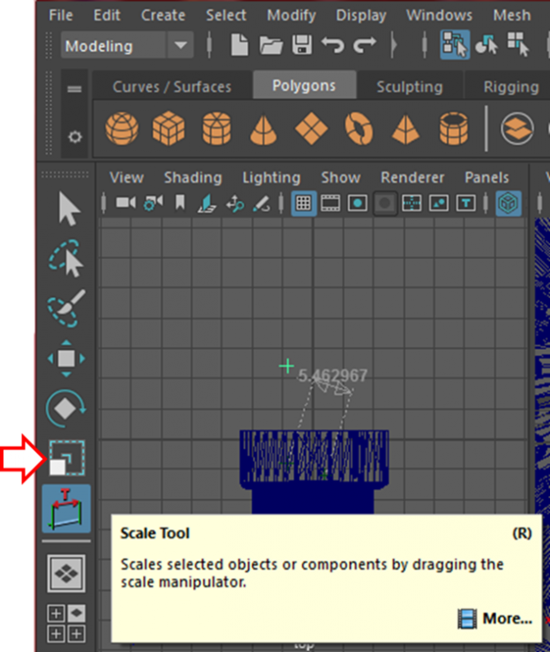This screenshot has height=652, width=550.
Task: Open the viewport Shading menu
Action: point(193,178)
